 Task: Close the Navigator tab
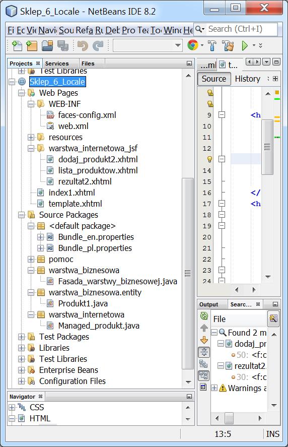pyautogui.click(x=40, y=396)
